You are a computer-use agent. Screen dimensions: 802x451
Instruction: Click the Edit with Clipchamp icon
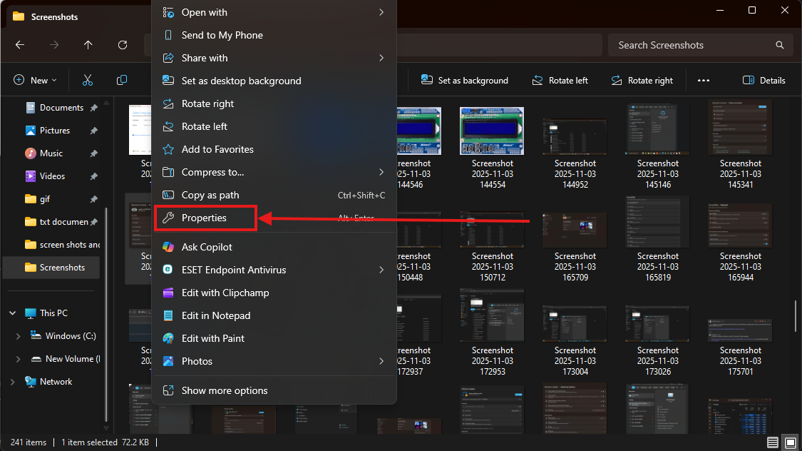[x=168, y=293]
